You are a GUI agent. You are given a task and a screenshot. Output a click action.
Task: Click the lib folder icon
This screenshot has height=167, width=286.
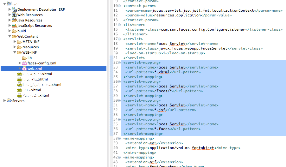(x=24, y=58)
